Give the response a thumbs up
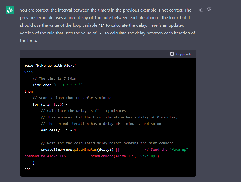This screenshot has height=182, width=241. tap(201, 10)
